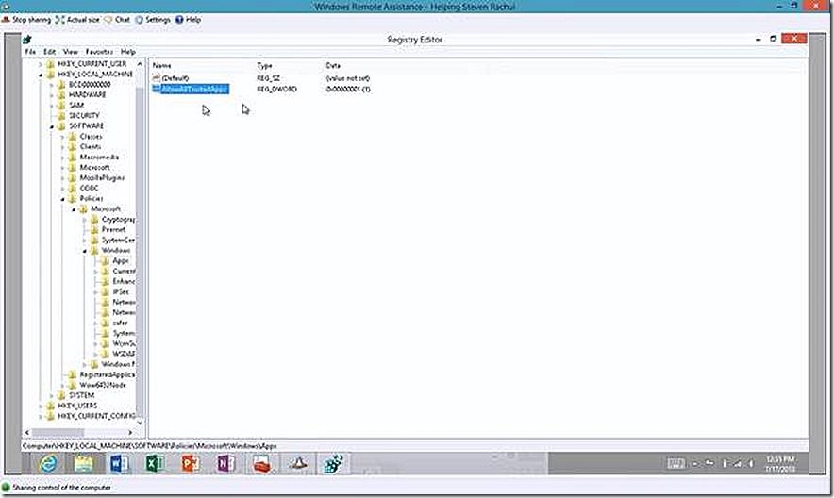Open Word from the taskbar
Viewport: 834px width, 498px height.
[120, 464]
